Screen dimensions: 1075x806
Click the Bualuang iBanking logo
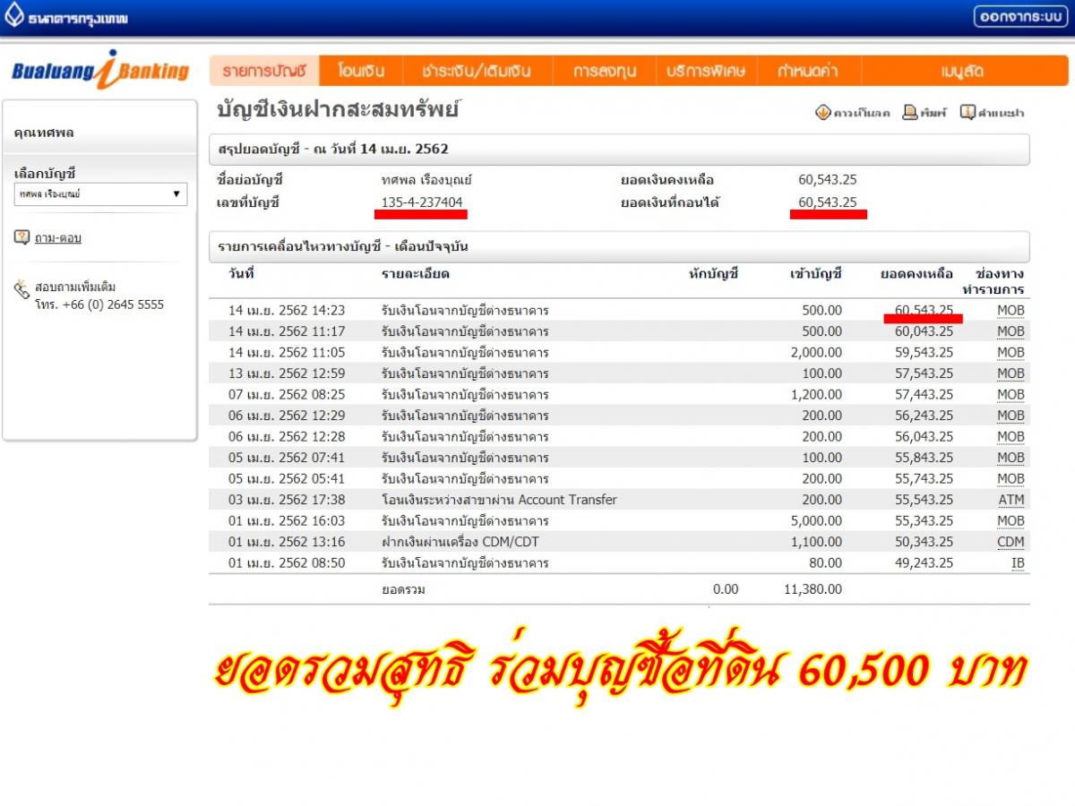(x=100, y=71)
